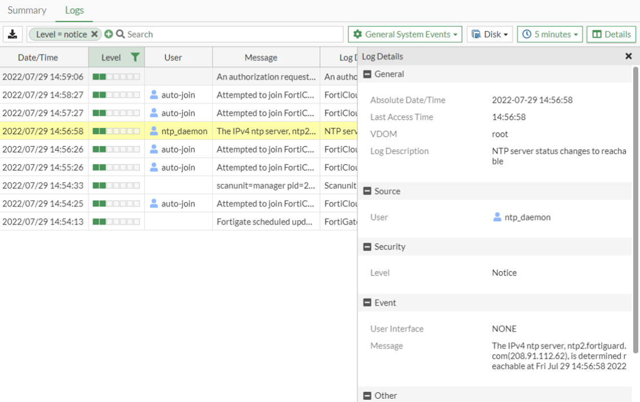Image resolution: width=640 pixels, height=402 pixels.
Task: Switch to the Summary tab
Action: point(27,10)
